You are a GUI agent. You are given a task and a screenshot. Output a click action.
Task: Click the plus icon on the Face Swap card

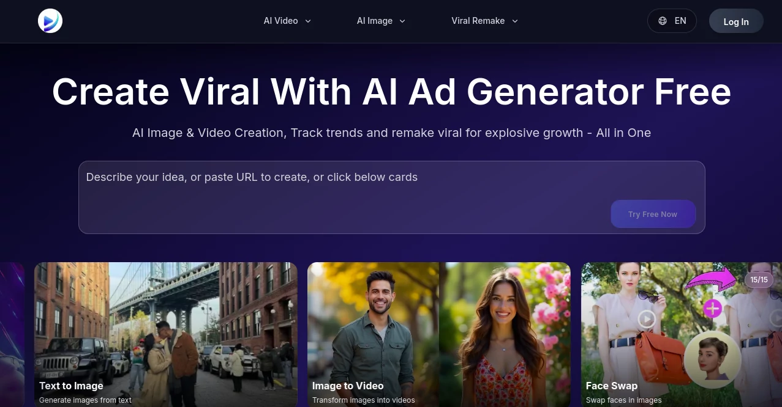pos(712,309)
